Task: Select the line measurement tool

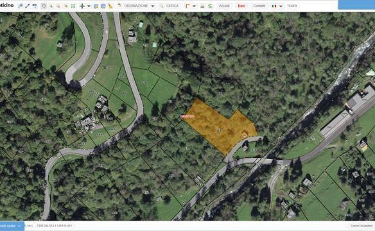Action: tap(27, 6)
